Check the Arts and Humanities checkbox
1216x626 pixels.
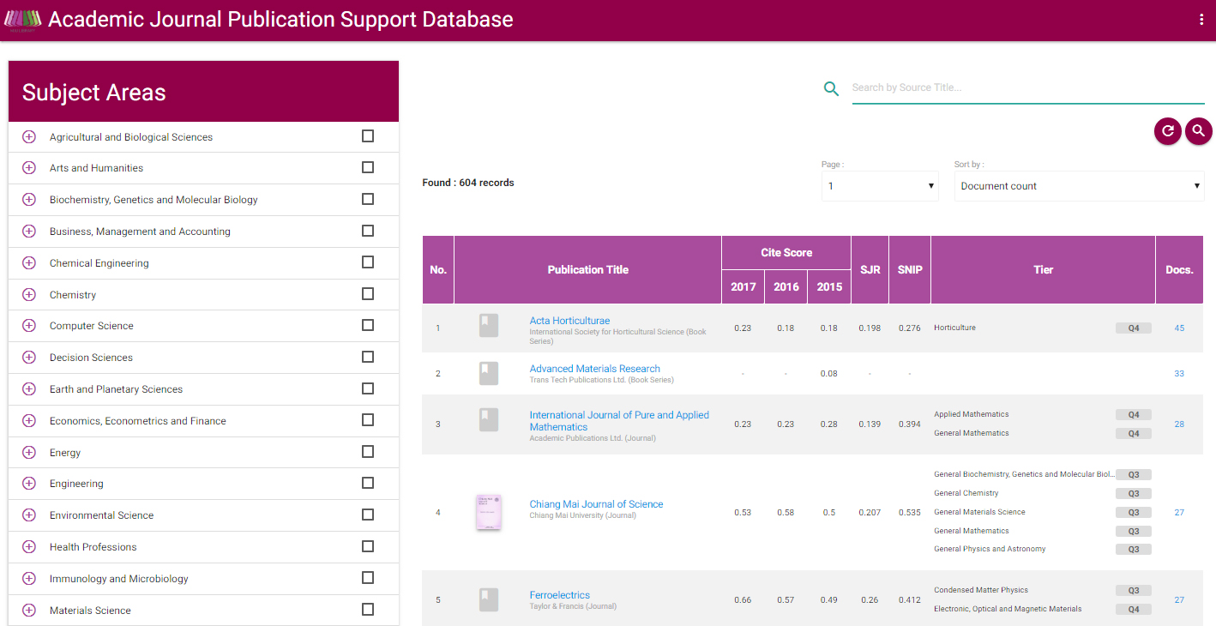coord(368,168)
